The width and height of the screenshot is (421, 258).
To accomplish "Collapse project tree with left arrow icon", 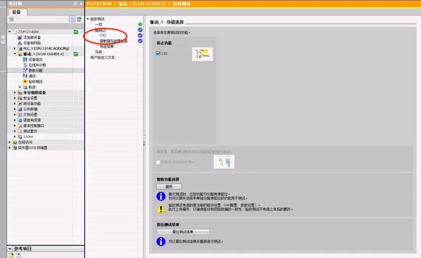I will 81,4.
